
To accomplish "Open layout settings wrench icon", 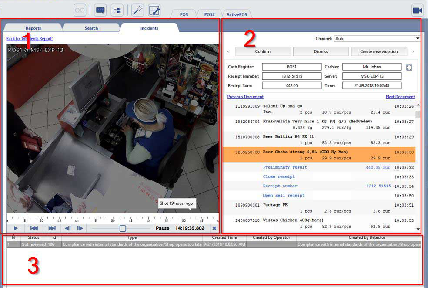I will (x=154, y=10).
